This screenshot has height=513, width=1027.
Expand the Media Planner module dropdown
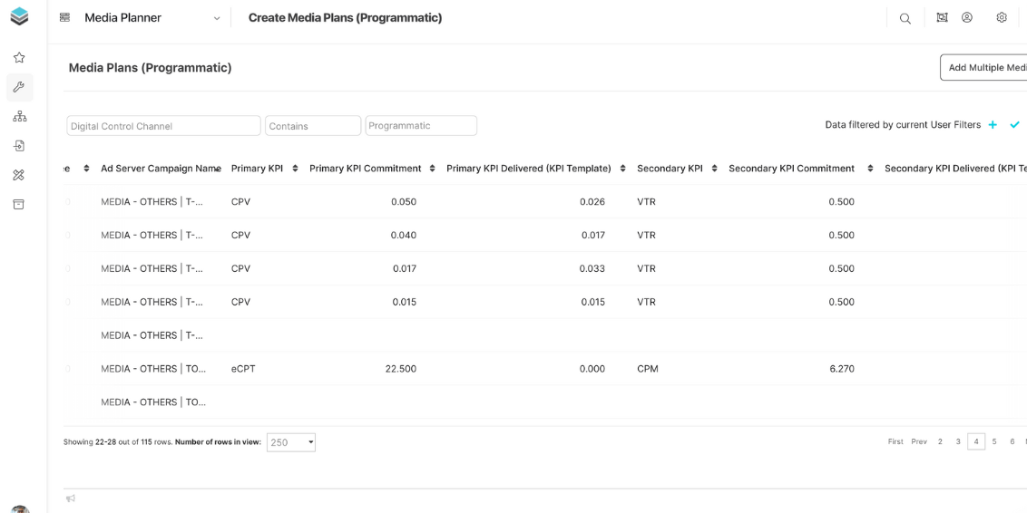[216, 19]
